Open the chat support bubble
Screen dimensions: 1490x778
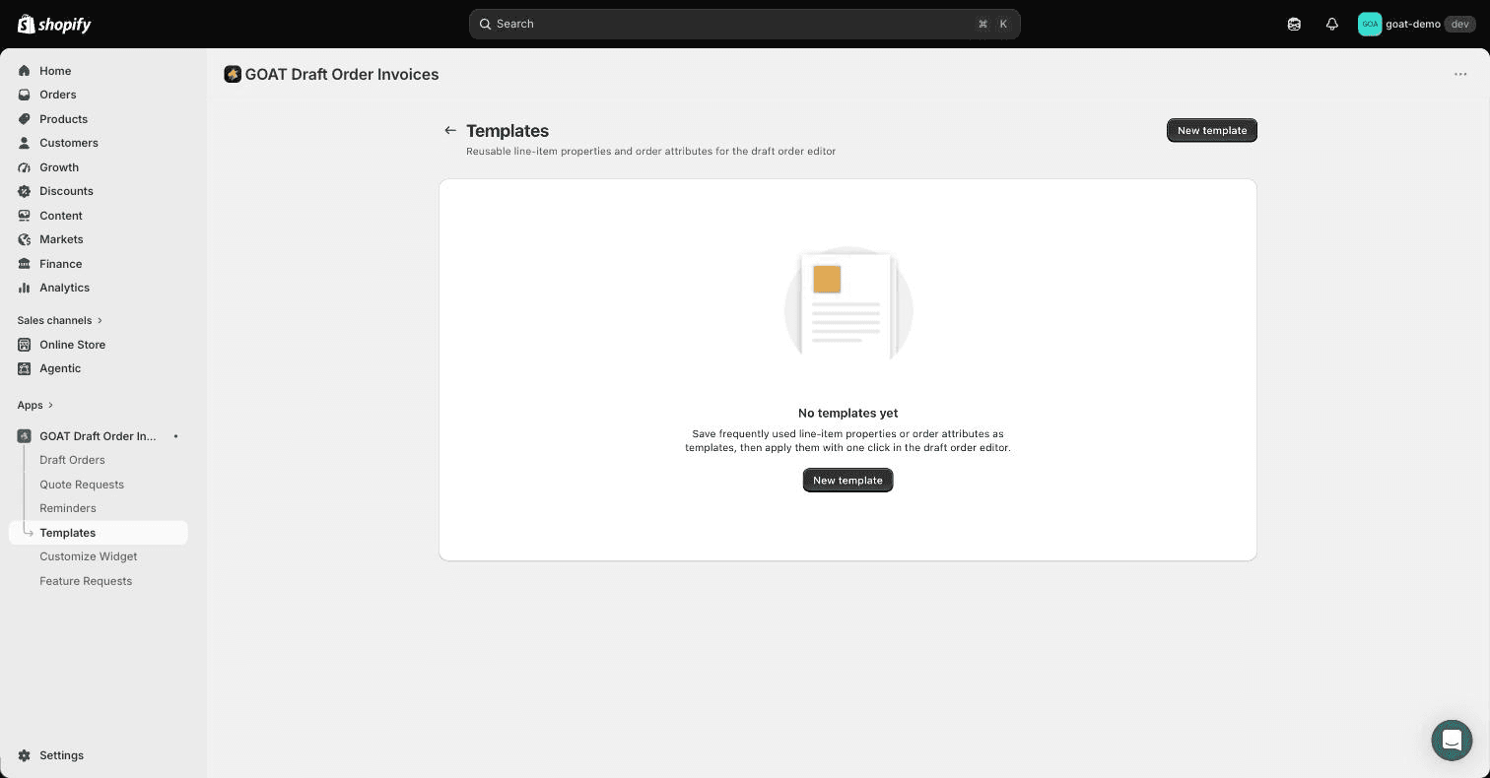click(x=1452, y=740)
